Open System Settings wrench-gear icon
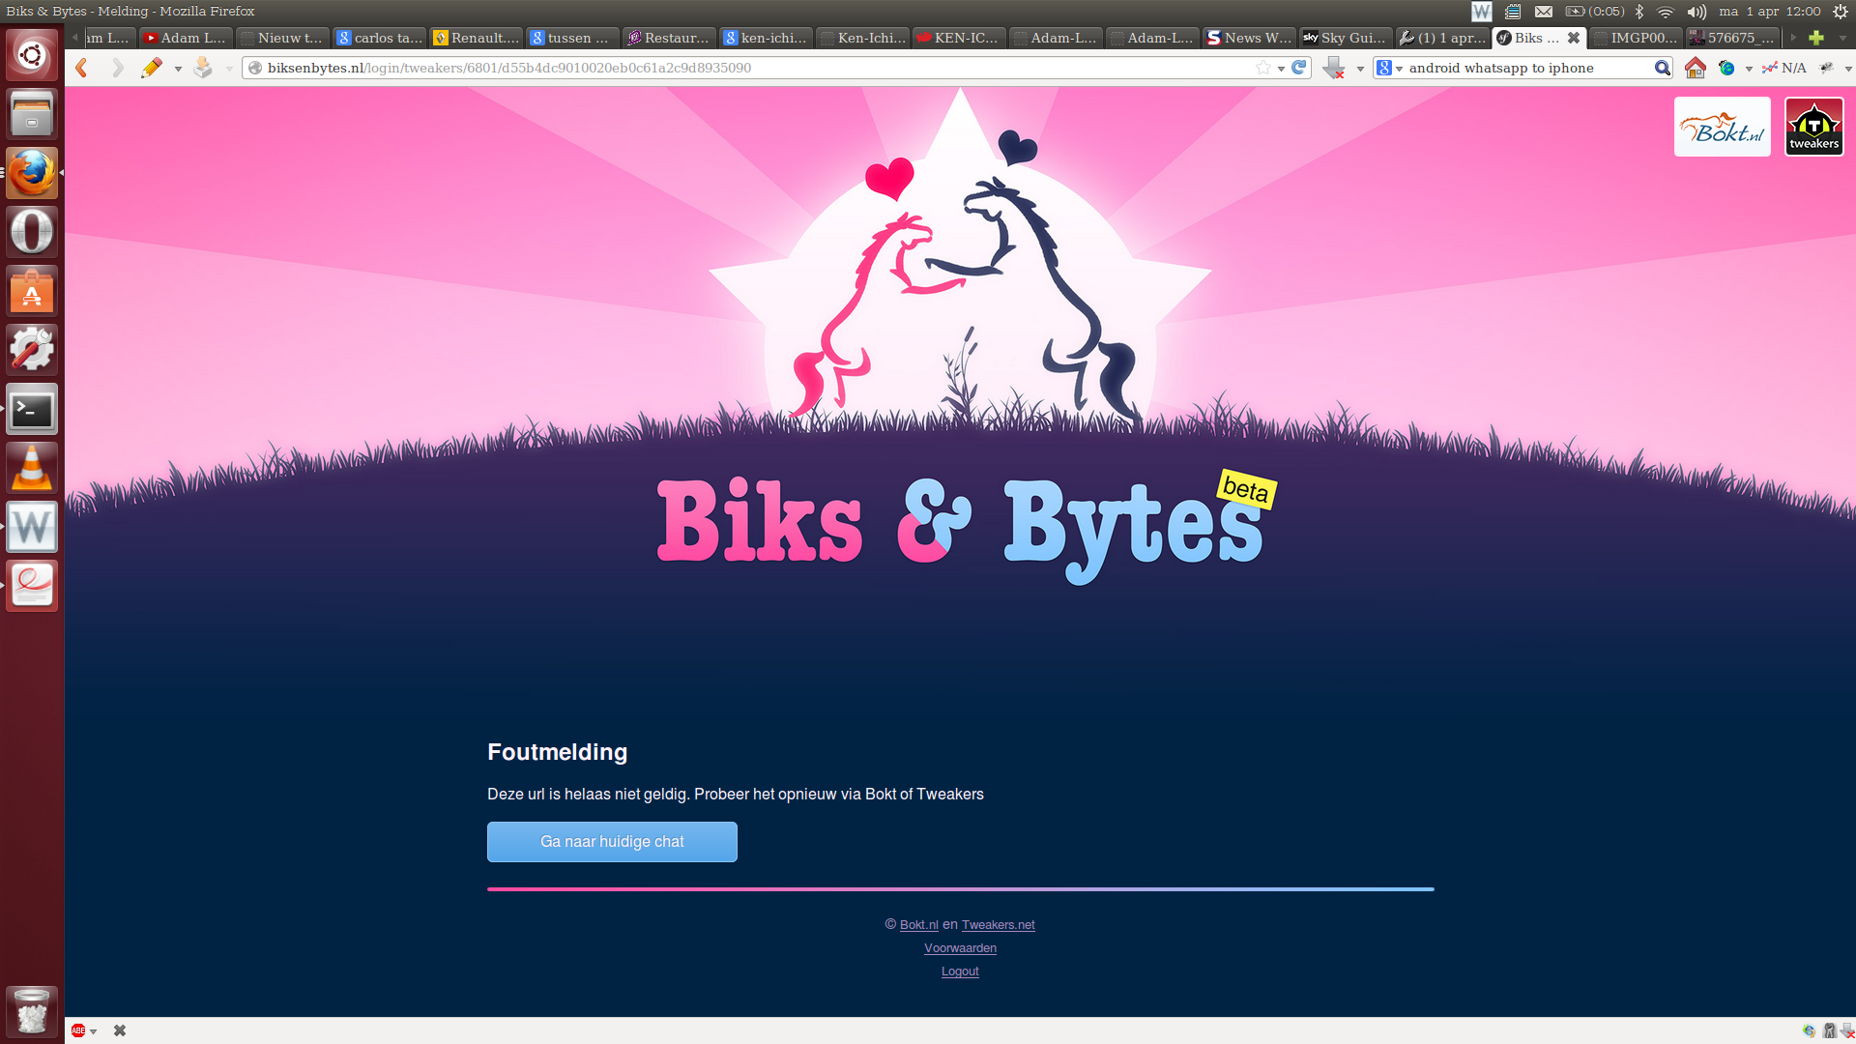This screenshot has width=1856, height=1044. coord(32,350)
